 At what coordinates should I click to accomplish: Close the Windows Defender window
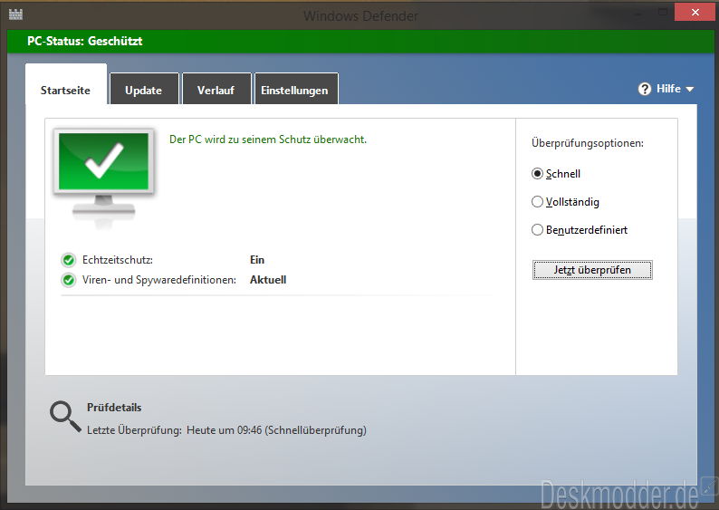(695, 13)
